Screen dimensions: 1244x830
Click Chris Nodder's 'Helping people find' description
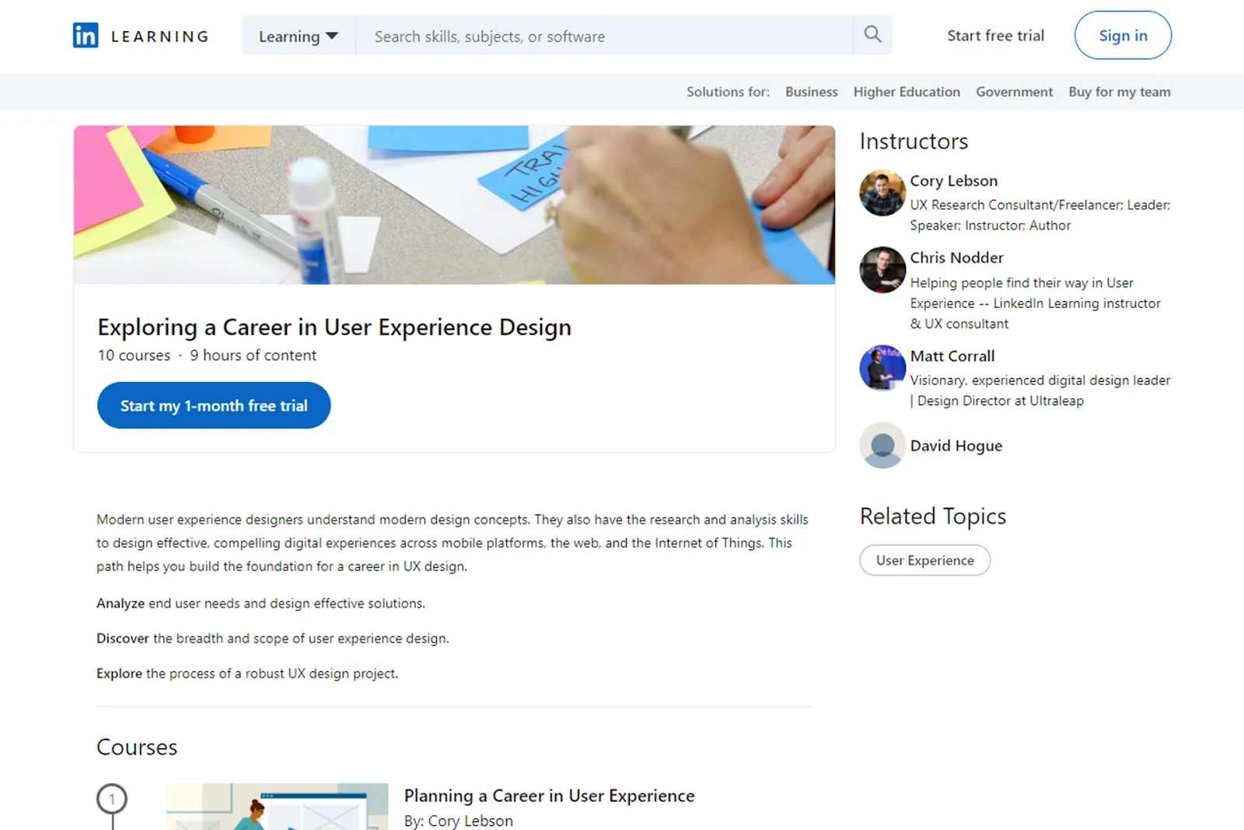click(1036, 303)
